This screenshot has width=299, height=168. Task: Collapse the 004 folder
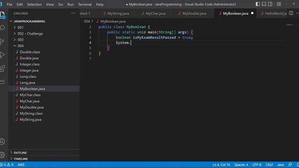[x=14, y=46]
